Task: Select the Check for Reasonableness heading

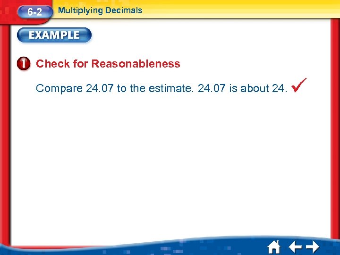Action: 108,64
